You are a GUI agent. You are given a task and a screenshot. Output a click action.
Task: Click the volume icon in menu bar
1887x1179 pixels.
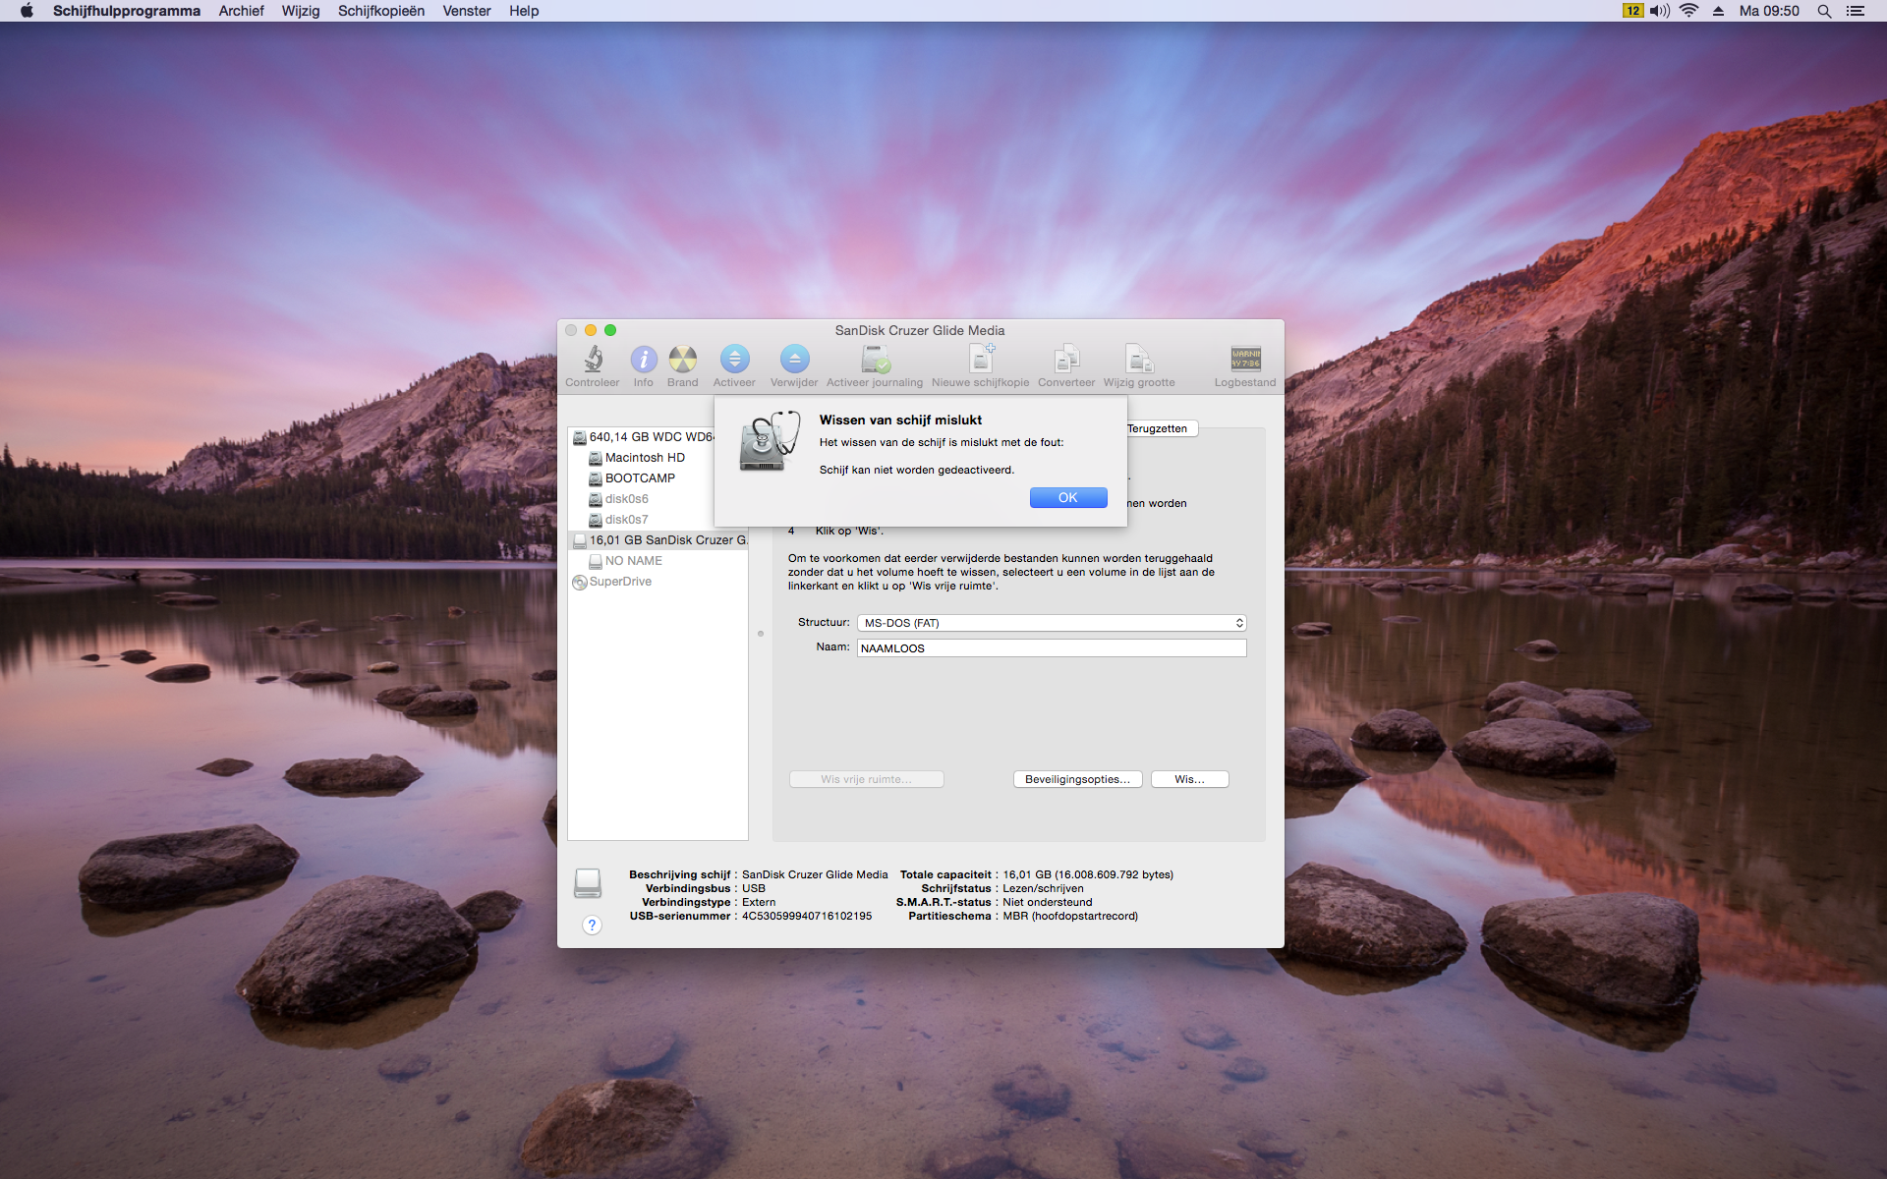[1660, 11]
